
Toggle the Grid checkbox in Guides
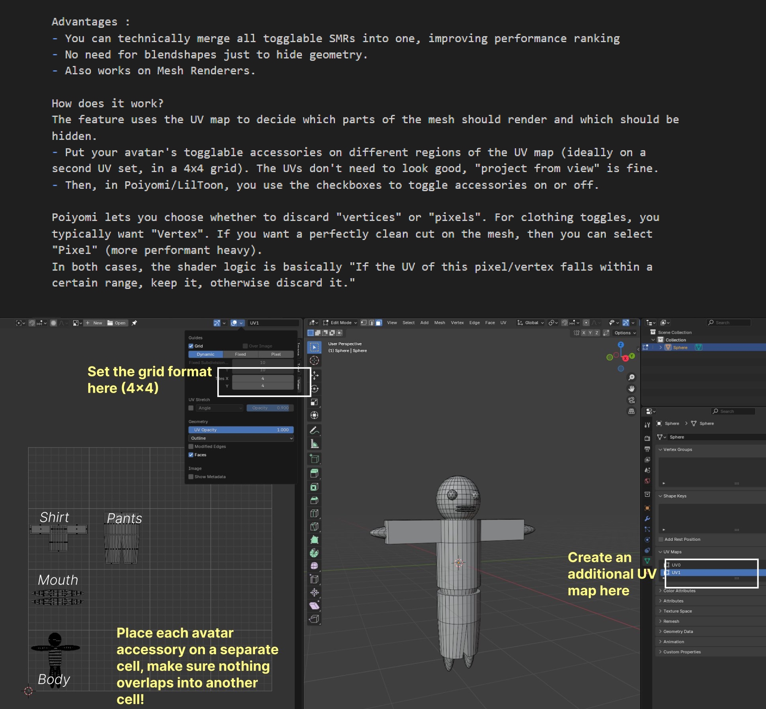(191, 346)
